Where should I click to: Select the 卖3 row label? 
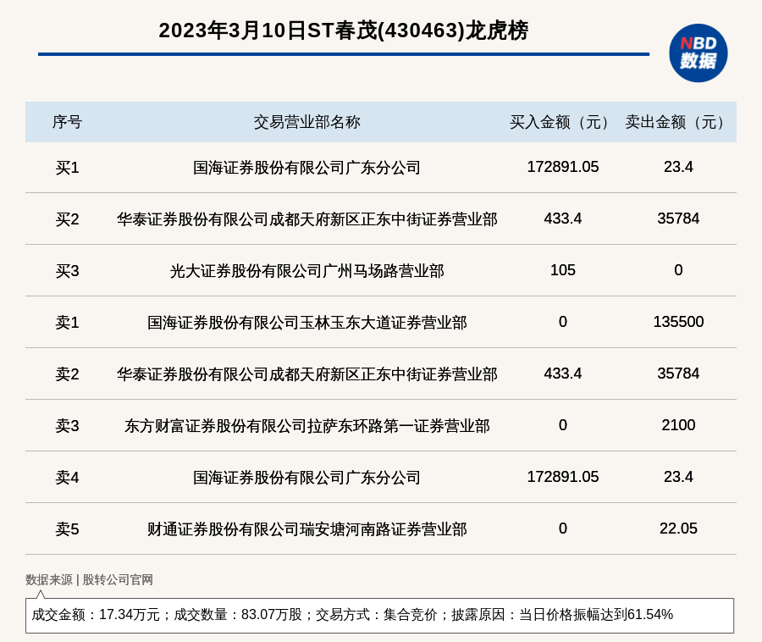point(67,426)
